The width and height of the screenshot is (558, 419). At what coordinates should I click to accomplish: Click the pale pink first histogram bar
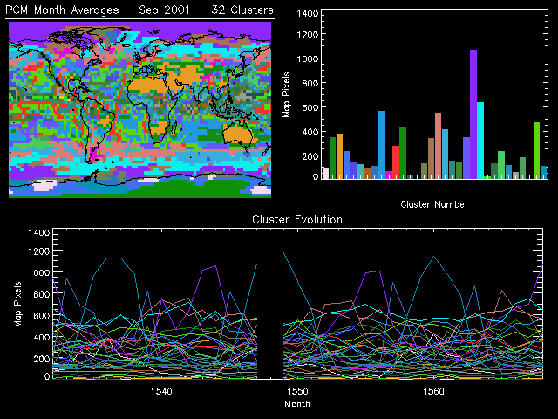coord(325,173)
